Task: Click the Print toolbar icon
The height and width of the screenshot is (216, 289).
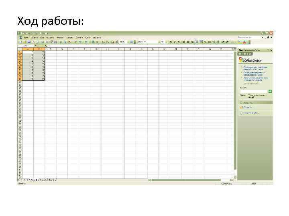Action: [x=42, y=42]
